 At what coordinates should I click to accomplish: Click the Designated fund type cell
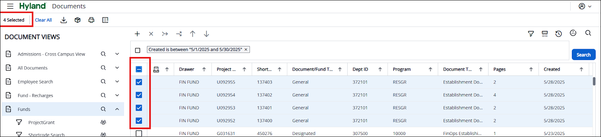tap(304, 134)
